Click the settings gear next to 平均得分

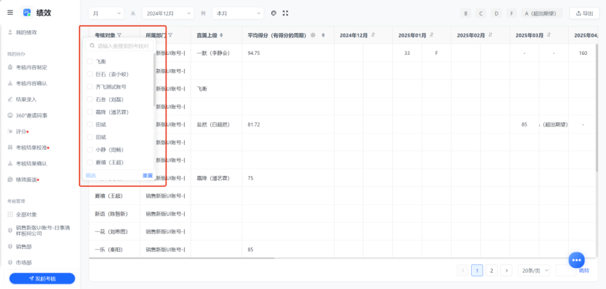313,35
